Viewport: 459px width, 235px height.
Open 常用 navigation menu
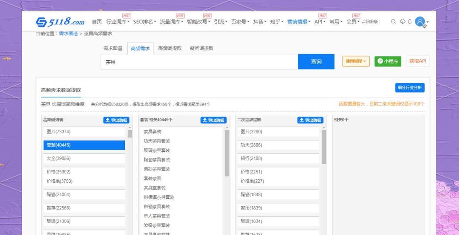pos(336,22)
